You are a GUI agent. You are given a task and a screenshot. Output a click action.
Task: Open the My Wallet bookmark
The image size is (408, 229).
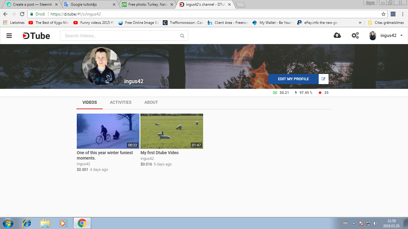[x=273, y=23]
